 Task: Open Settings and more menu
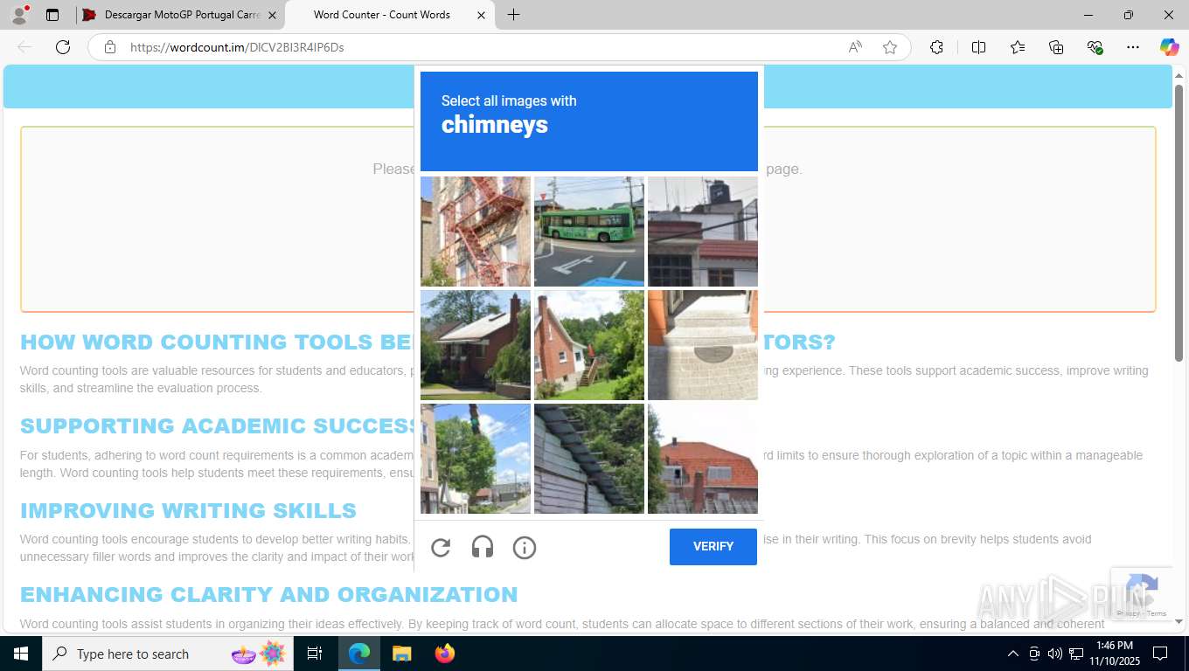pos(1133,47)
